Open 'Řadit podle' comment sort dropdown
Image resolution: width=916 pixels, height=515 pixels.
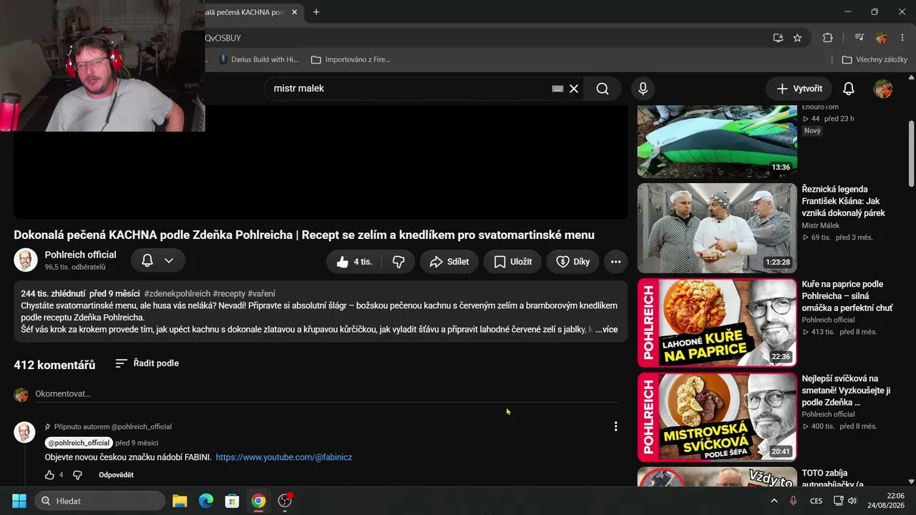click(147, 363)
